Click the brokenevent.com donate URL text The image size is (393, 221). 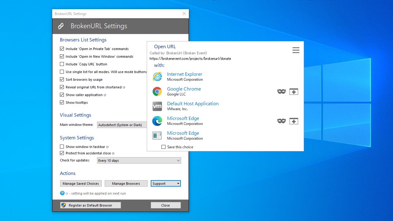tap(190, 59)
